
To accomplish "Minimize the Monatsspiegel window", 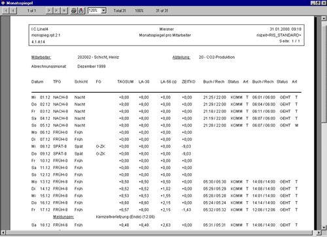I will point(313,3).
